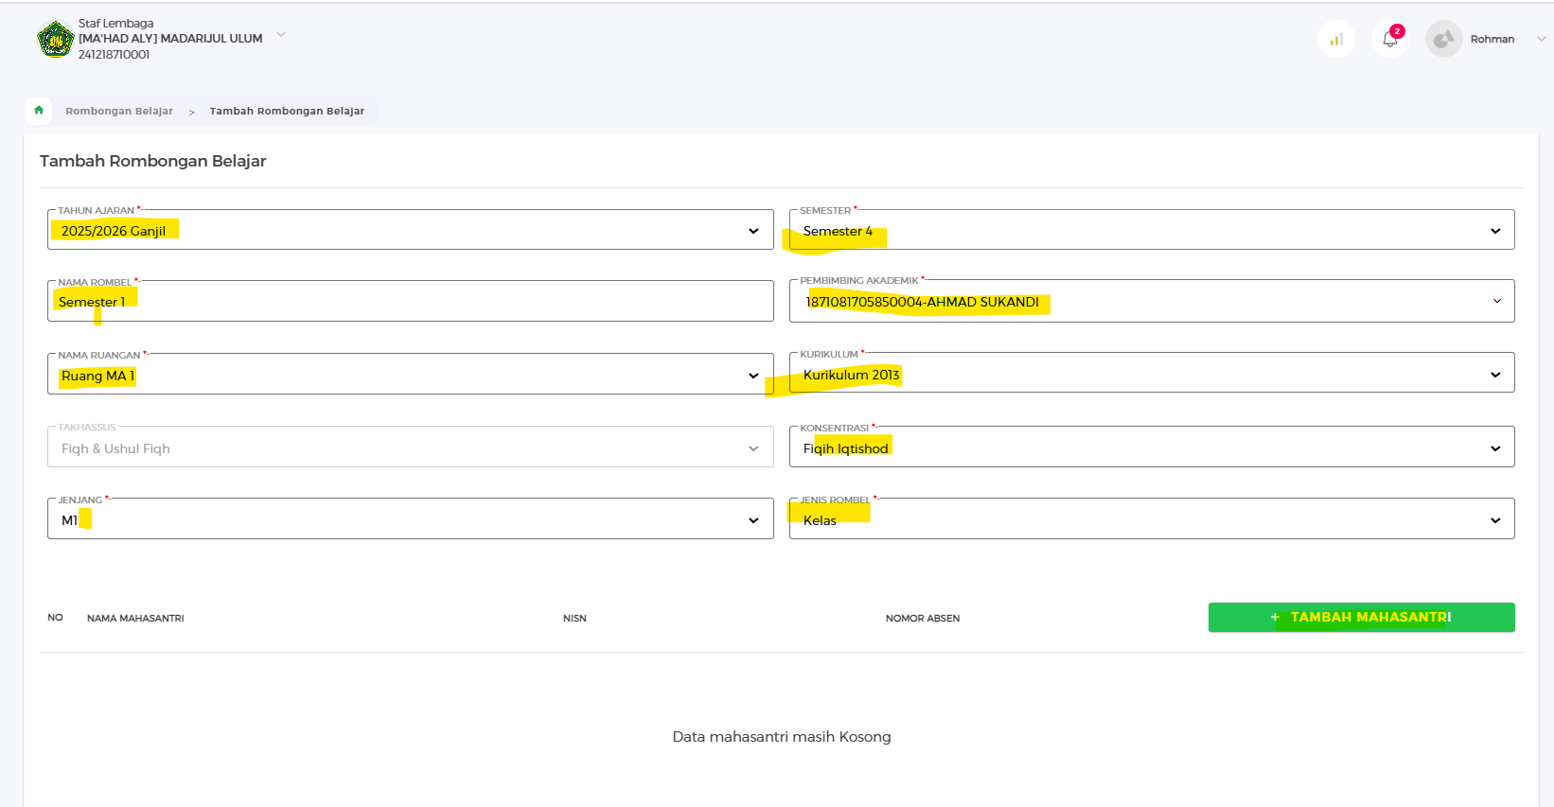The height and width of the screenshot is (807, 1554).
Task: Click the statistics bar chart icon
Action: pyautogui.click(x=1335, y=40)
